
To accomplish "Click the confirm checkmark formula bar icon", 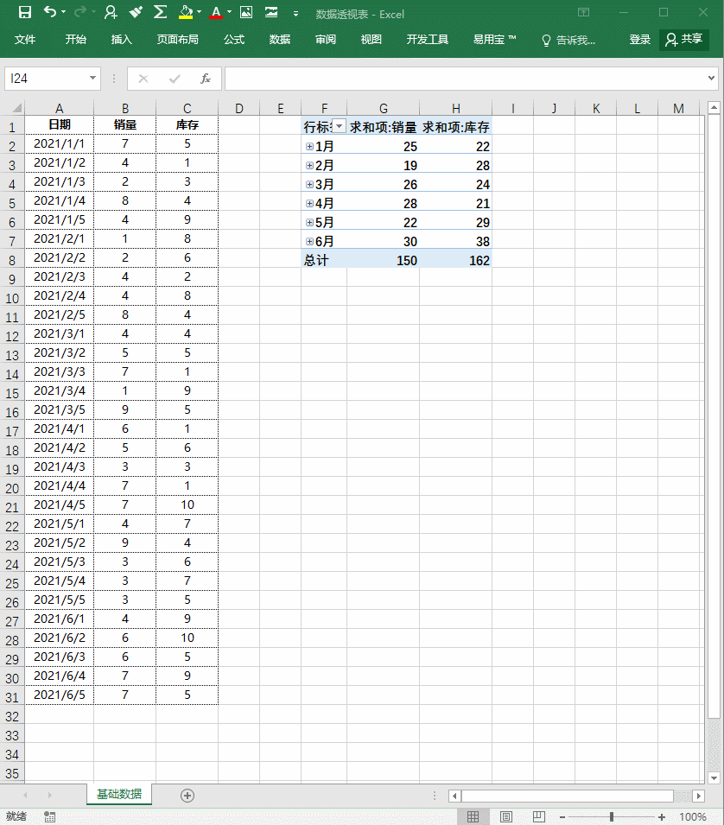I will click(x=175, y=79).
